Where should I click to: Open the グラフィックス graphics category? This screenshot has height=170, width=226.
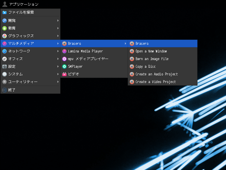[x=30, y=36]
